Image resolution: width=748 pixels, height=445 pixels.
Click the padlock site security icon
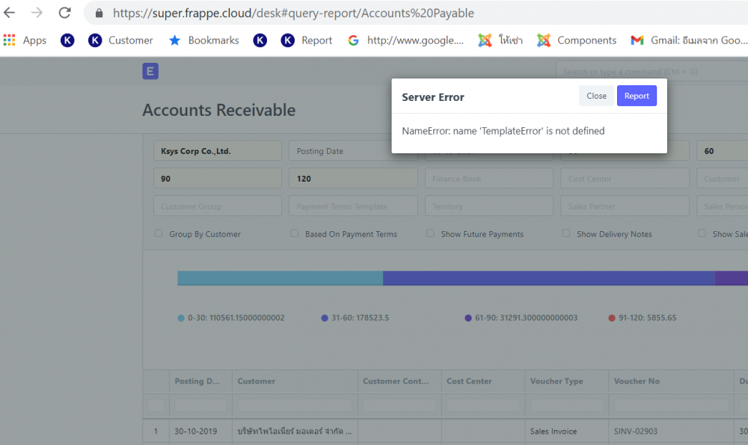(99, 13)
